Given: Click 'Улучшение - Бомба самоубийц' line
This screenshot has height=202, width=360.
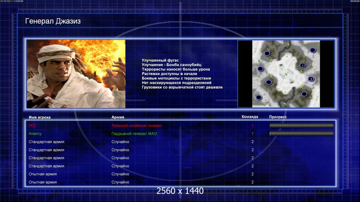Looking at the screenshot, I should tap(172, 65).
